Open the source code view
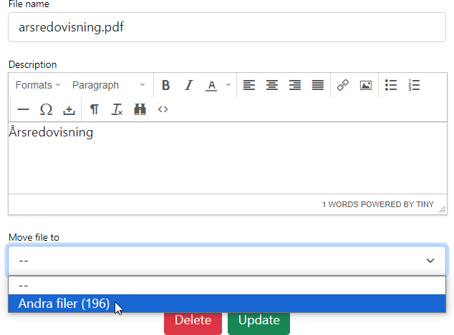Viewport: 454px width, 335px height. (x=163, y=109)
